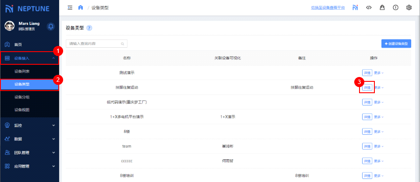Click the 创建设备类型 button
Screen dimensions: 420x182
tap(396, 44)
